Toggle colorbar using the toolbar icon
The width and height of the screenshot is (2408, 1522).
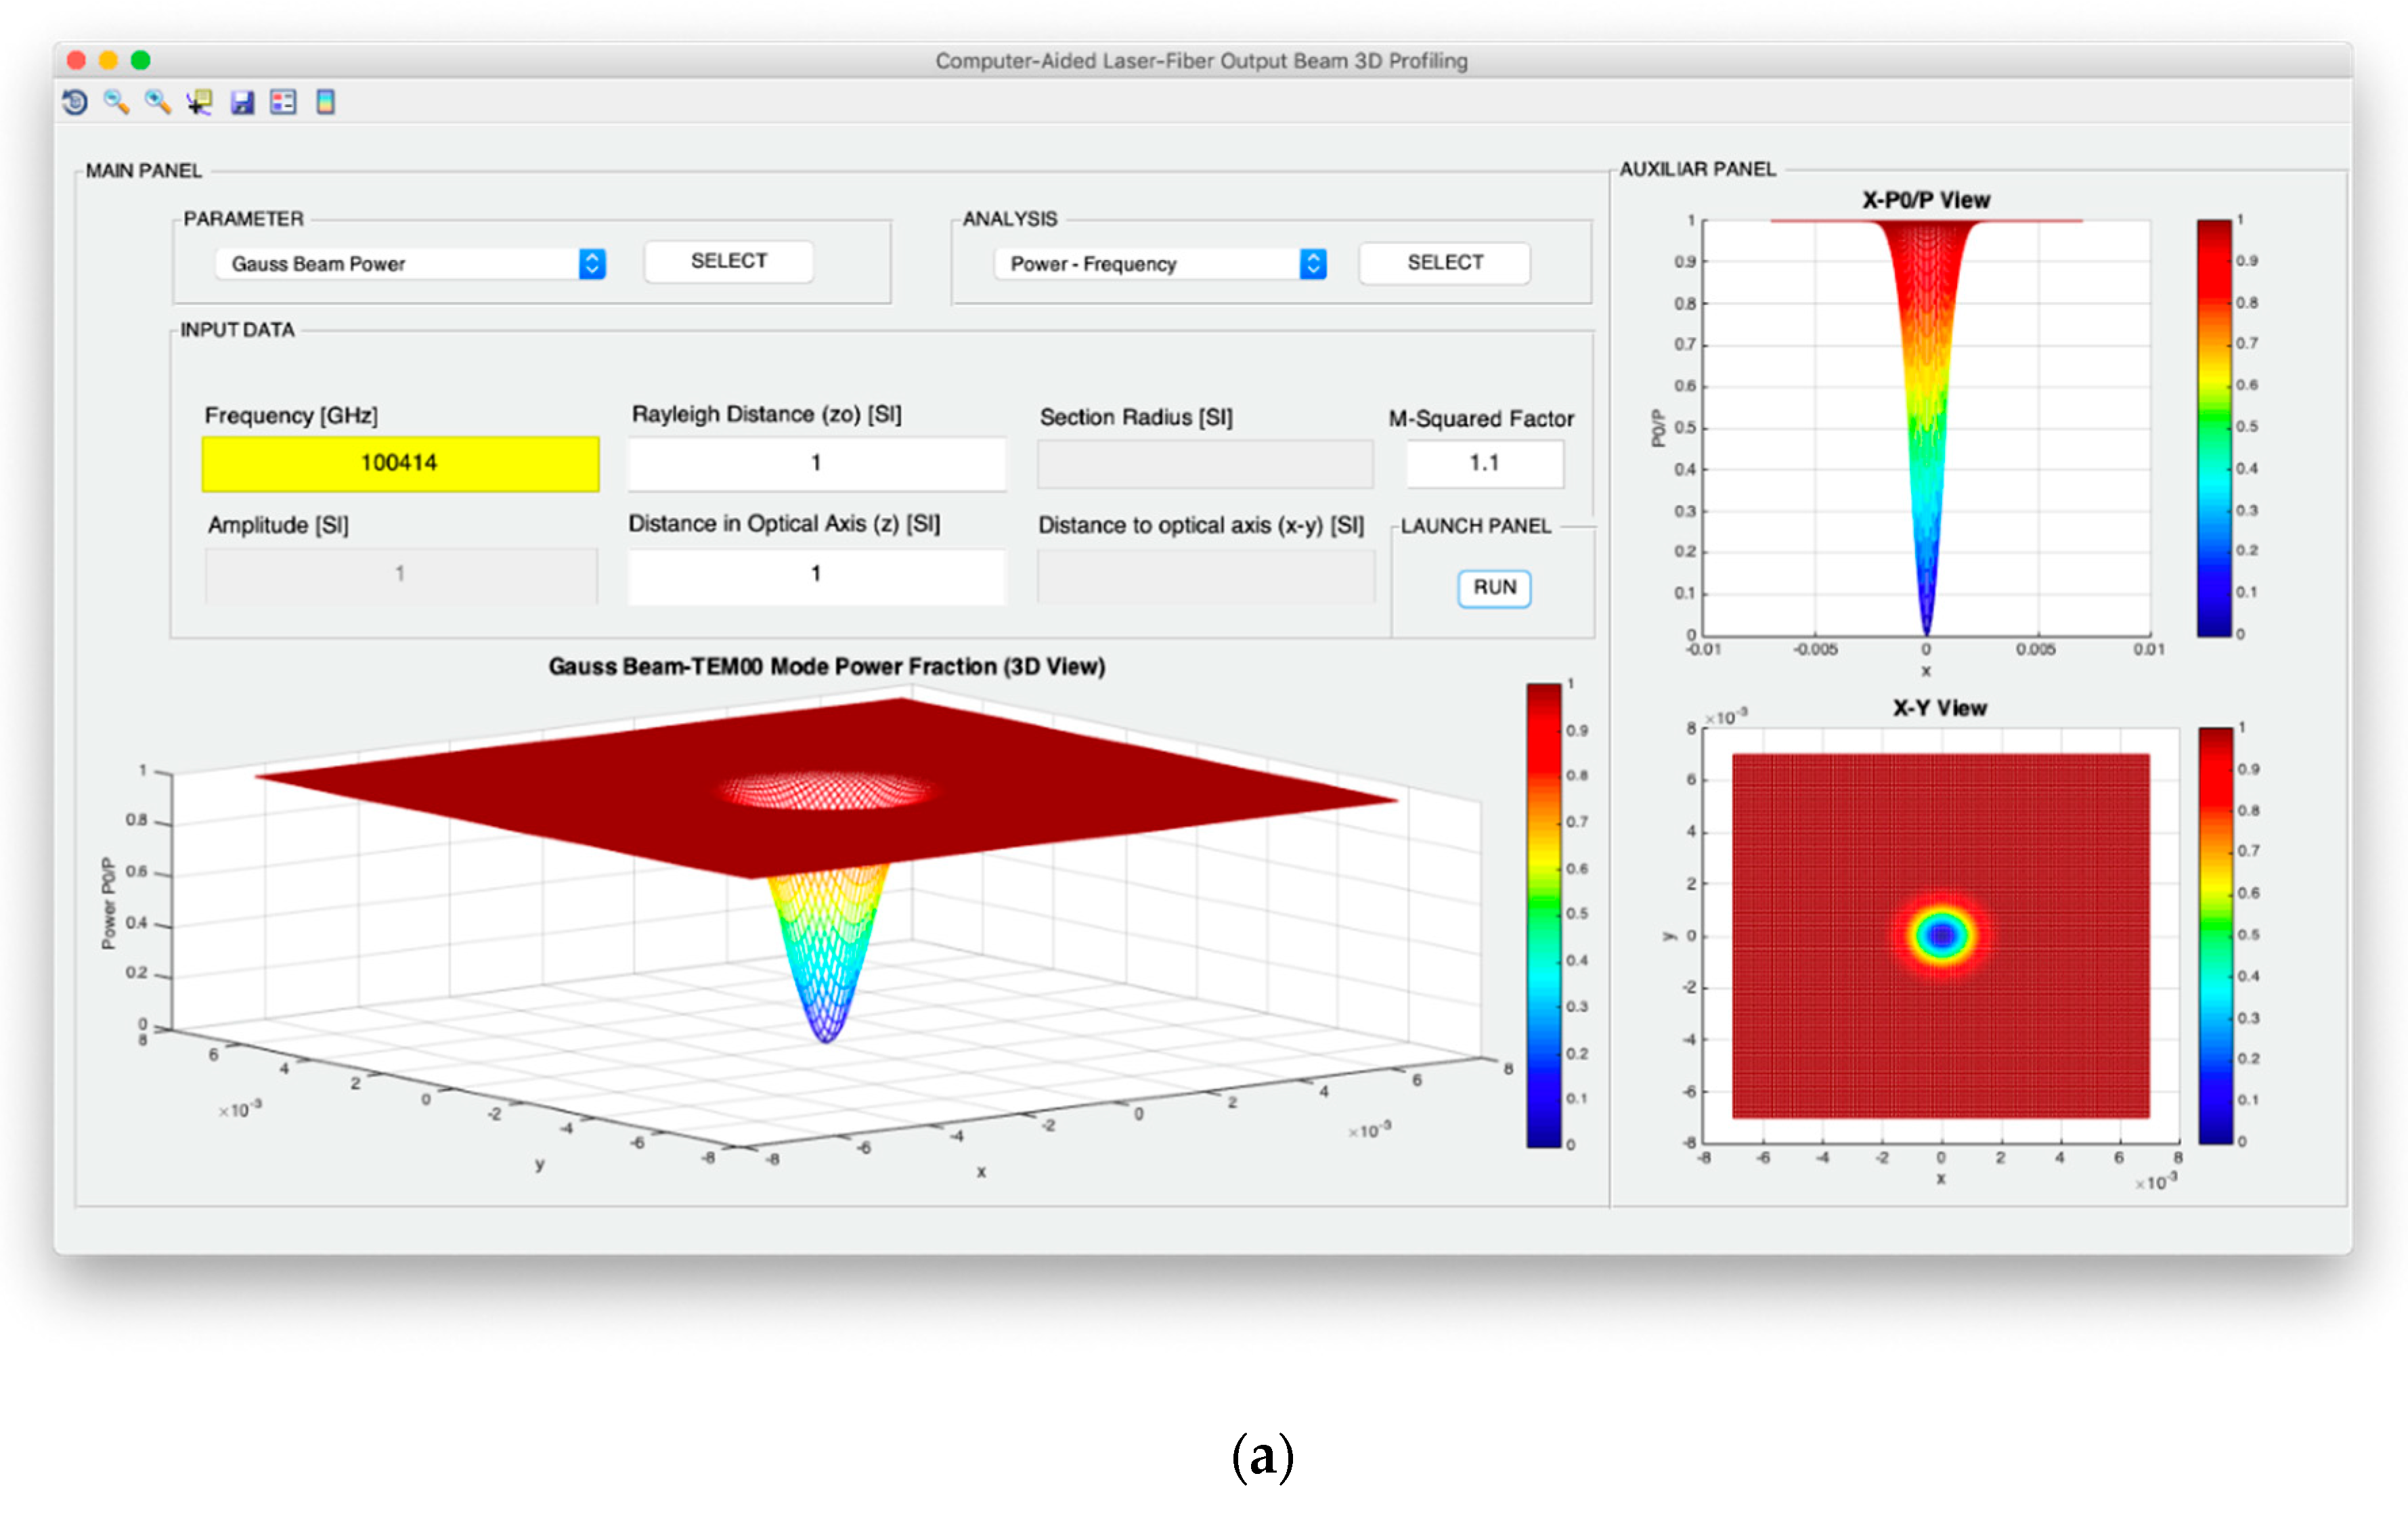pos(325,102)
